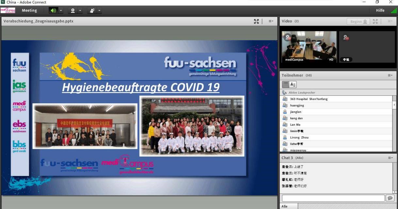Toggle the webcam button in top toolbar

(72, 10)
